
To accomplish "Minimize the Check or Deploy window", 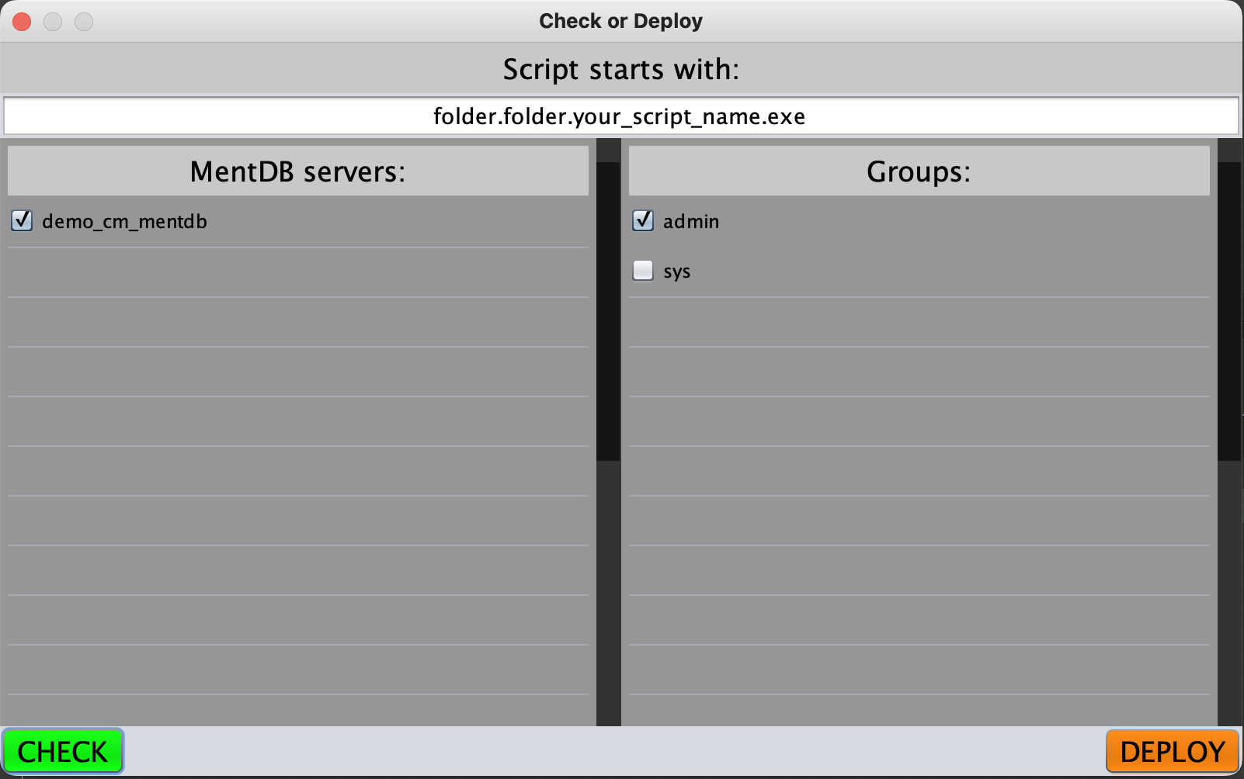I will tap(53, 22).
